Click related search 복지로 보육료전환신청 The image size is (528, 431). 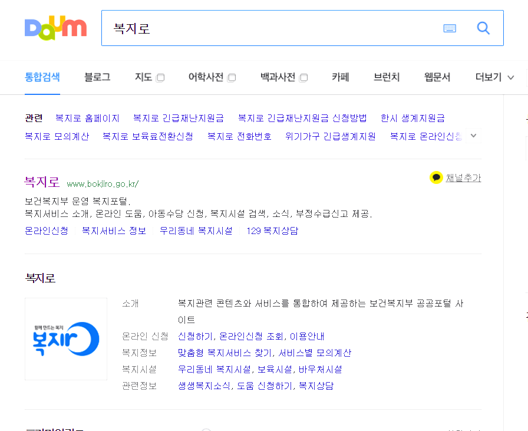(148, 136)
